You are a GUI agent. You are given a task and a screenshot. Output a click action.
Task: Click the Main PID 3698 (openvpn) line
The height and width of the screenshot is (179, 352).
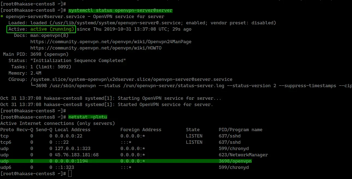pyautogui.click(x=36, y=54)
